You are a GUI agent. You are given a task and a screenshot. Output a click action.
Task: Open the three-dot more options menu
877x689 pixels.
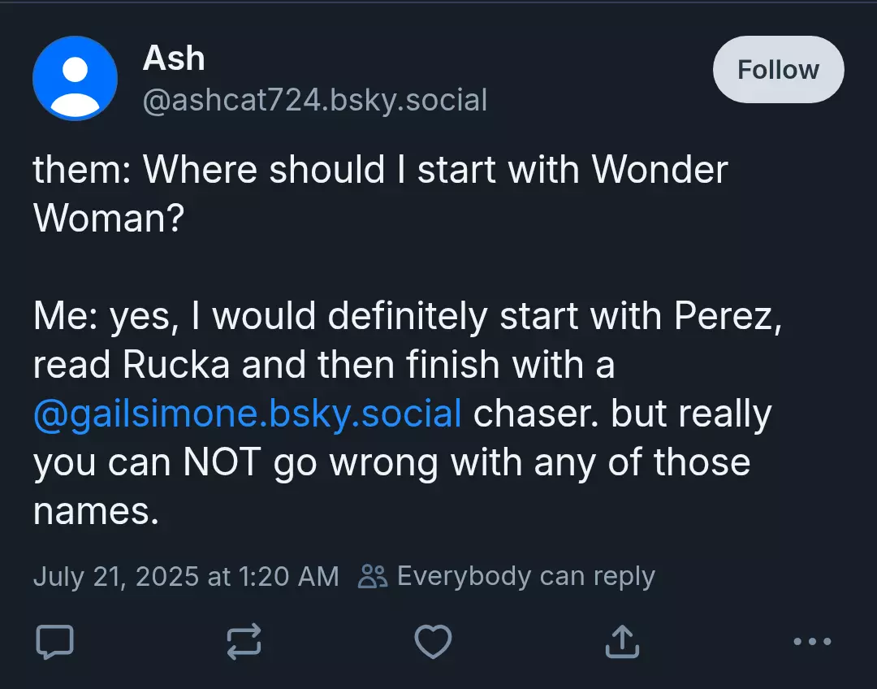[812, 641]
